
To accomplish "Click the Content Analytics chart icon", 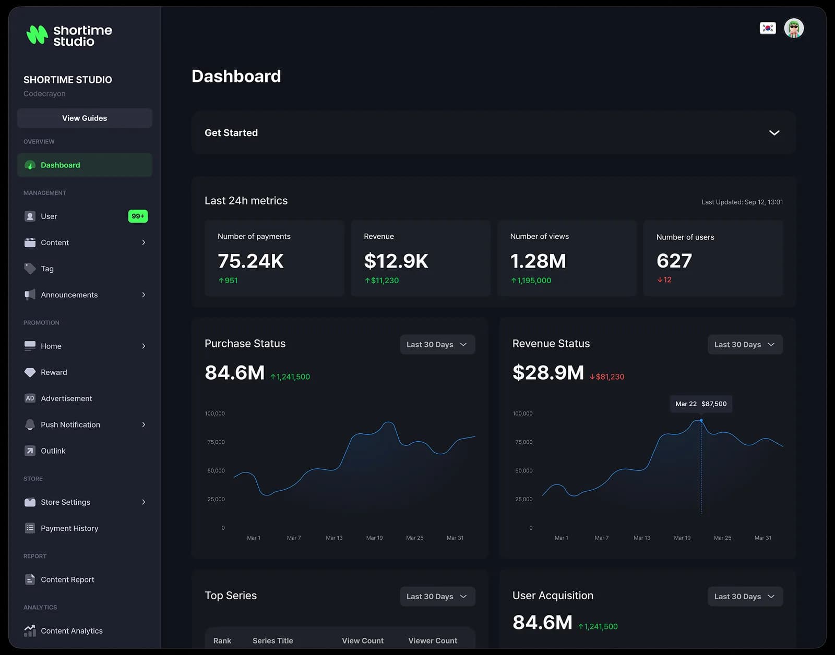I will tap(30, 631).
